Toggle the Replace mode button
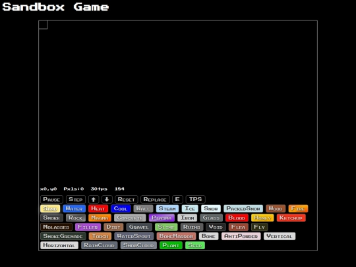Image resolution: width=356 pixels, height=267 pixels. click(x=155, y=199)
